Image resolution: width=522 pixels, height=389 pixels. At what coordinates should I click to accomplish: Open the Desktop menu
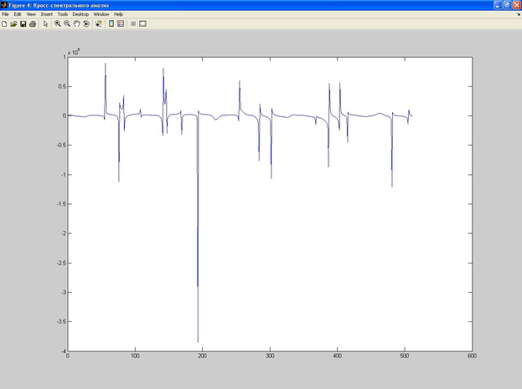[x=80, y=14]
